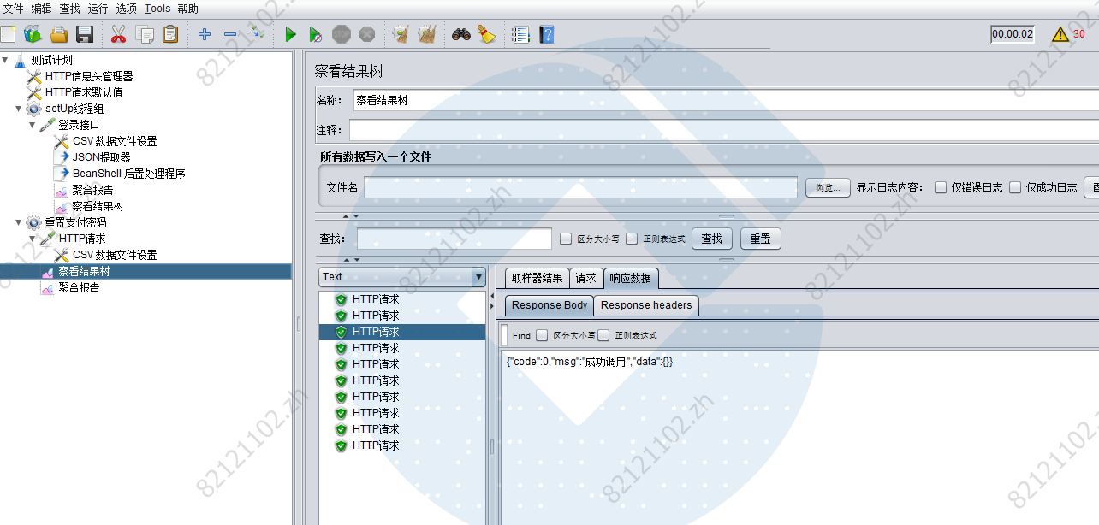Click the BeanShell 后置处理程序 arrow icon
Screen dimensions: 1099x525
point(62,174)
